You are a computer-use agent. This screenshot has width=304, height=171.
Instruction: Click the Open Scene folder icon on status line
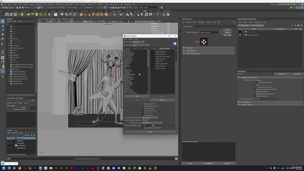pyautogui.click(x=20, y=8)
